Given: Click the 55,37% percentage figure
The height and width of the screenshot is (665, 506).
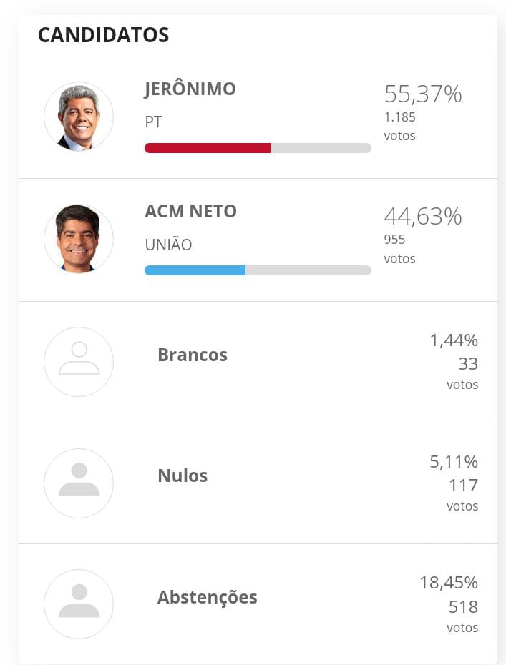Looking at the screenshot, I should tap(423, 94).
